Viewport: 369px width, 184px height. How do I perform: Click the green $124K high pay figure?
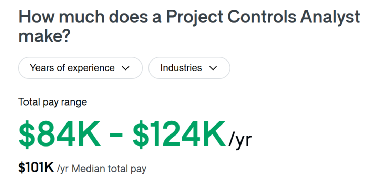pyautogui.click(x=179, y=134)
